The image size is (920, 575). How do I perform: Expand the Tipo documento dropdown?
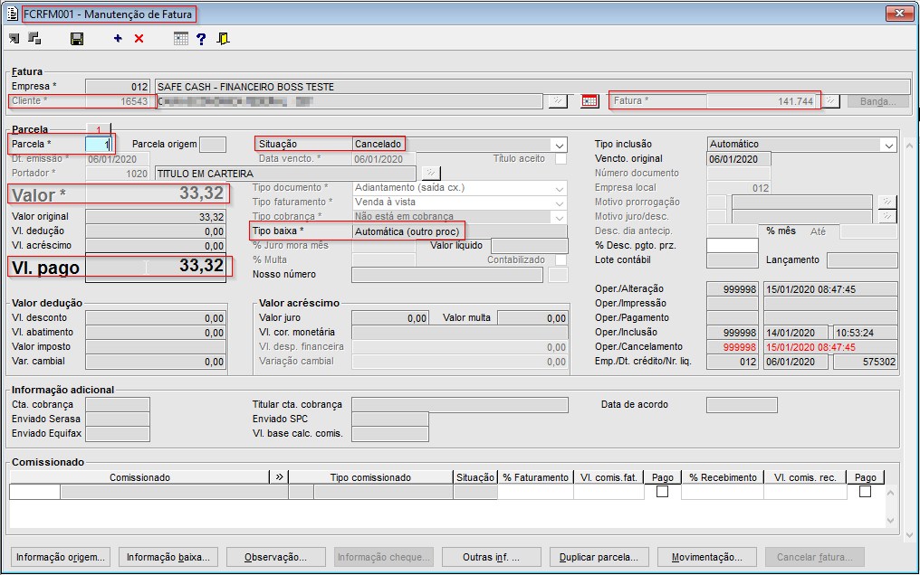coord(559,188)
